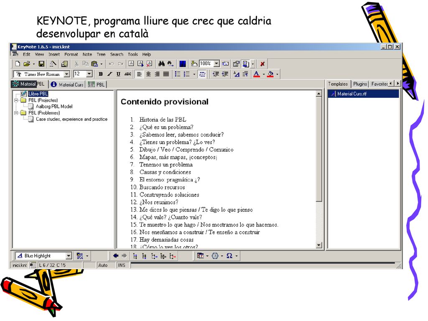Viewport: 428px width, 321px height.
Task: Open properties icon beside zoom box
Action: click(x=236, y=64)
